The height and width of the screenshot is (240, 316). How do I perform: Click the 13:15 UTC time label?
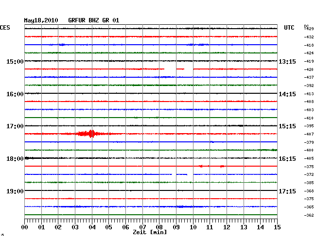287,61
